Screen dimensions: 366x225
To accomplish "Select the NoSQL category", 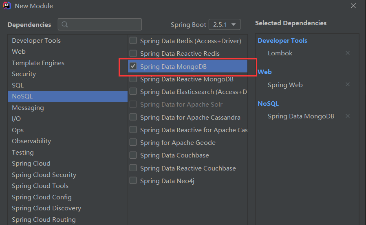I will pyautogui.click(x=68, y=96).
